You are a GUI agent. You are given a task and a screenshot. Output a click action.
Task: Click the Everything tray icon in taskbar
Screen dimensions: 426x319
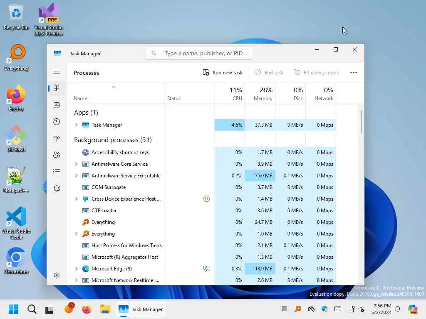[298, 309]
